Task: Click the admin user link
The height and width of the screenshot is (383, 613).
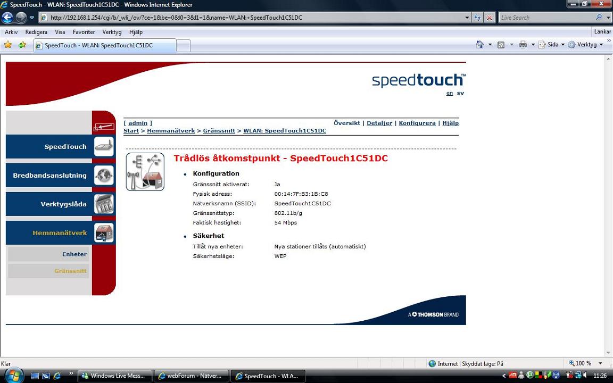Action: coord(138,123)
